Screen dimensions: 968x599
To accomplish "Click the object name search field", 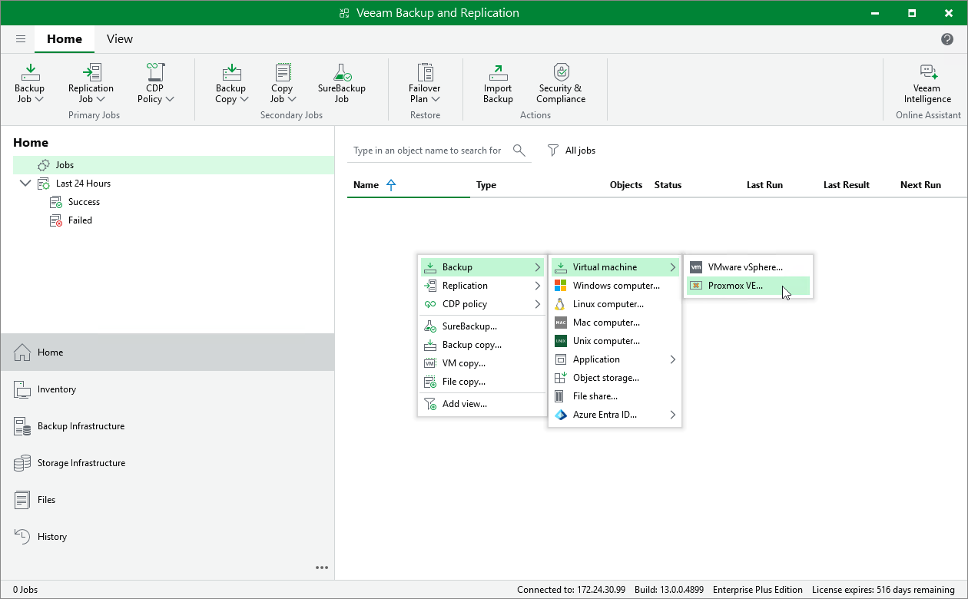I will [x=427, y=151].
